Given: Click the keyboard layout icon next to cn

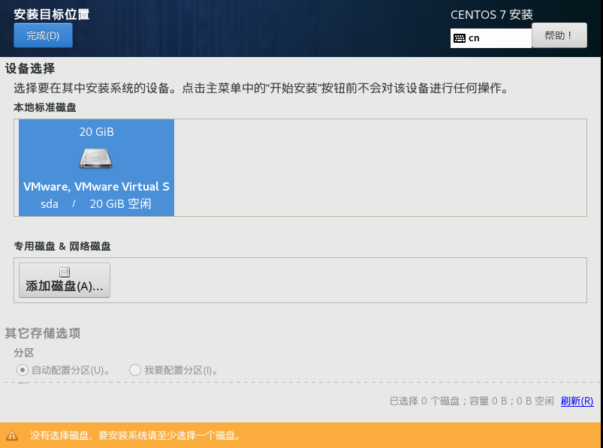Looking at the screenshot, I should click(459, 38).
